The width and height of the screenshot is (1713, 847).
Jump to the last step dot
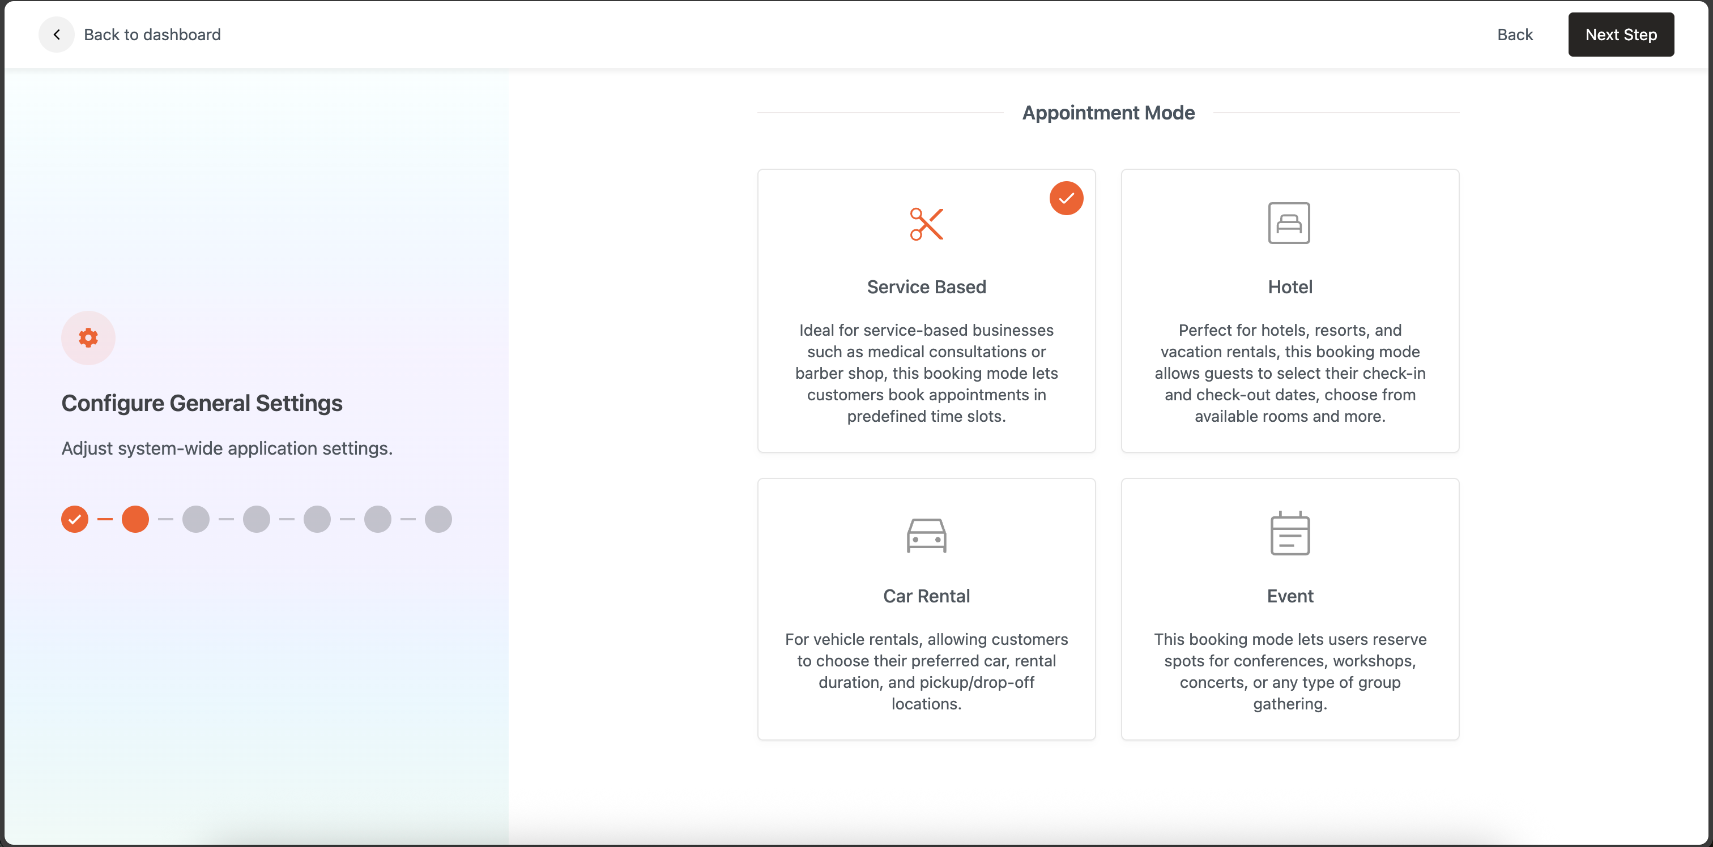pos(438,519)
